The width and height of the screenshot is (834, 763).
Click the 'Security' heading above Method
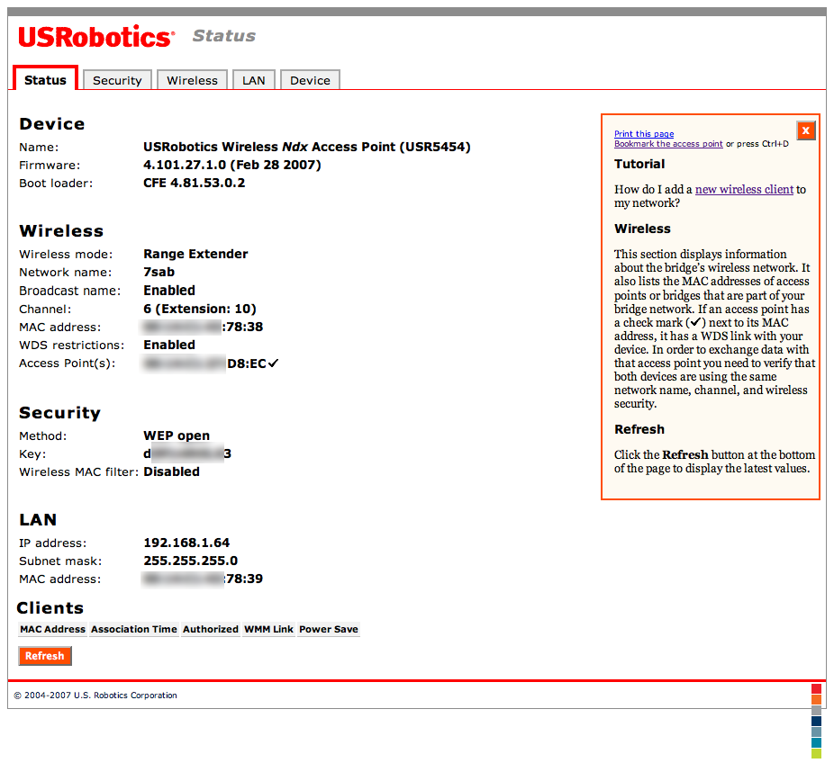click(x=59, y=413)
